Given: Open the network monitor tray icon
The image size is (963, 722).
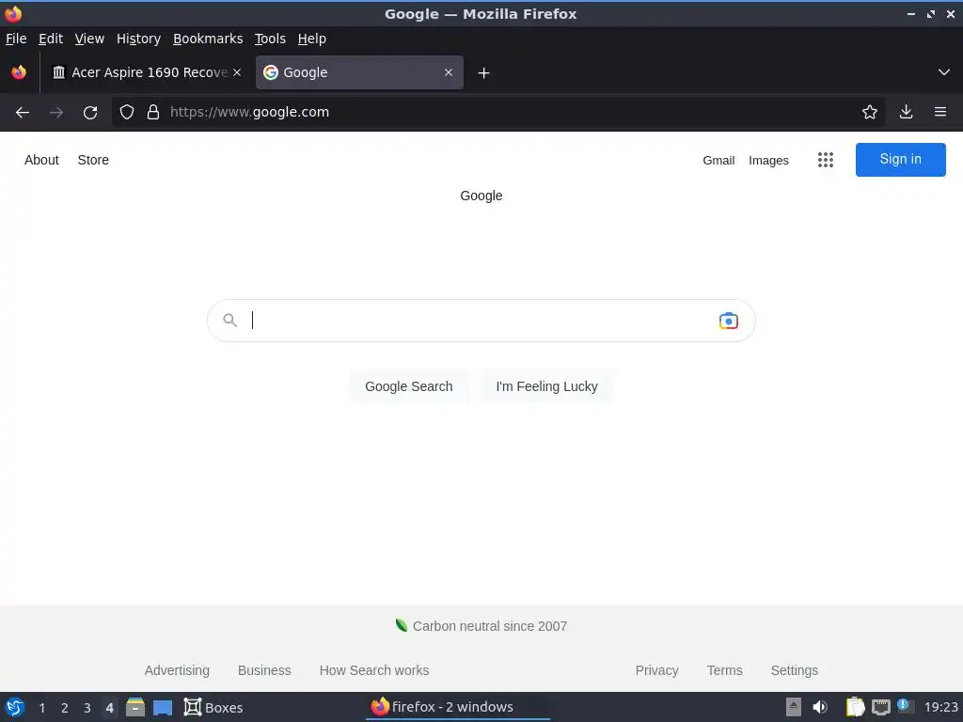Looking at the screenshot, I should click(x=880, y=707).
